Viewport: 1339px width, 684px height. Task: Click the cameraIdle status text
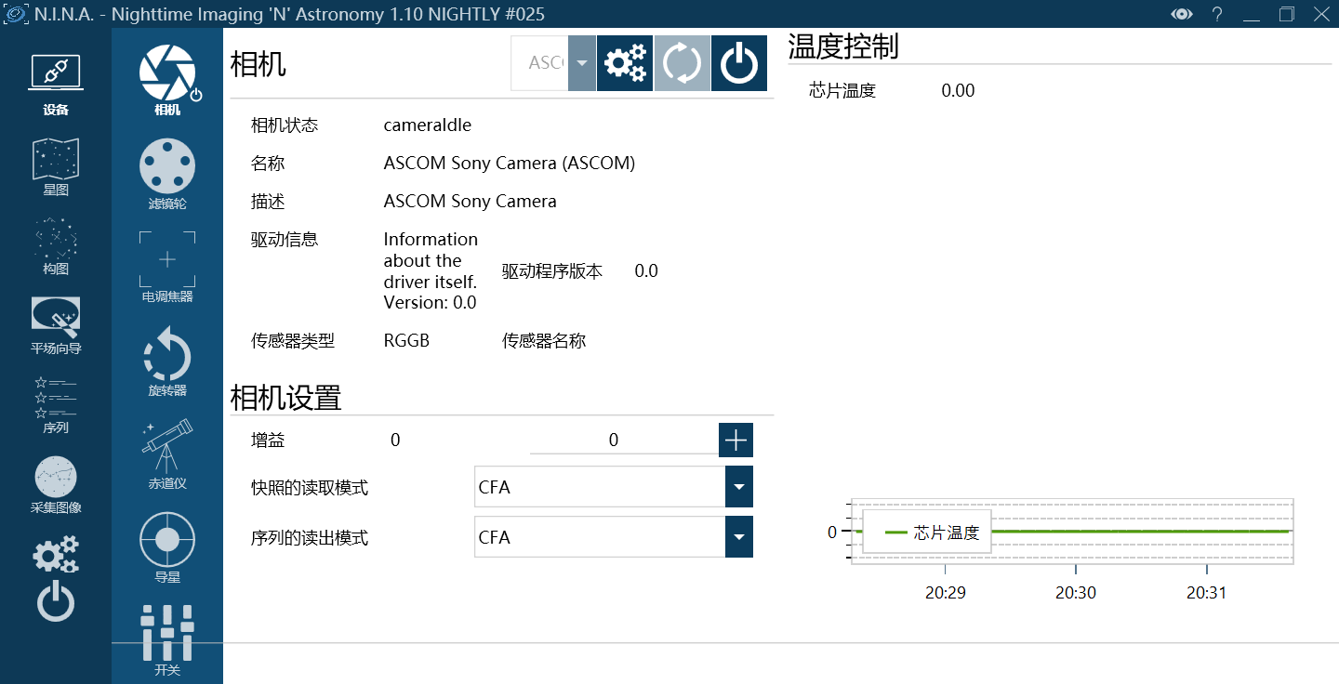point(428,125)
